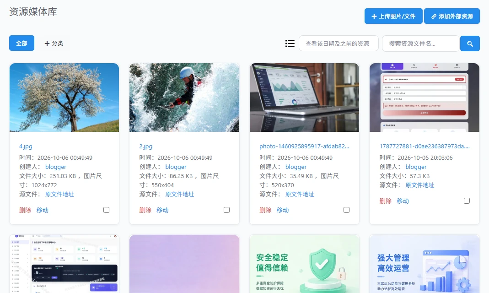The width and height of the screenshot is (489, 293).
Task: Open blogger creator link on 1787727881-d0ae card
Action: [x=416, y=167]
